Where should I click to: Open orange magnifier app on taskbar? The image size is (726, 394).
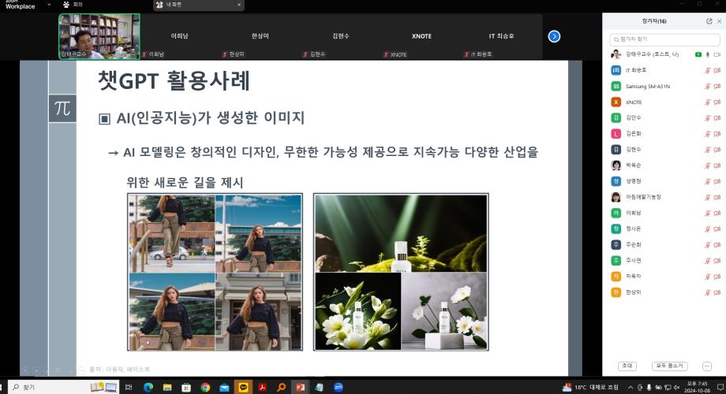281,387
